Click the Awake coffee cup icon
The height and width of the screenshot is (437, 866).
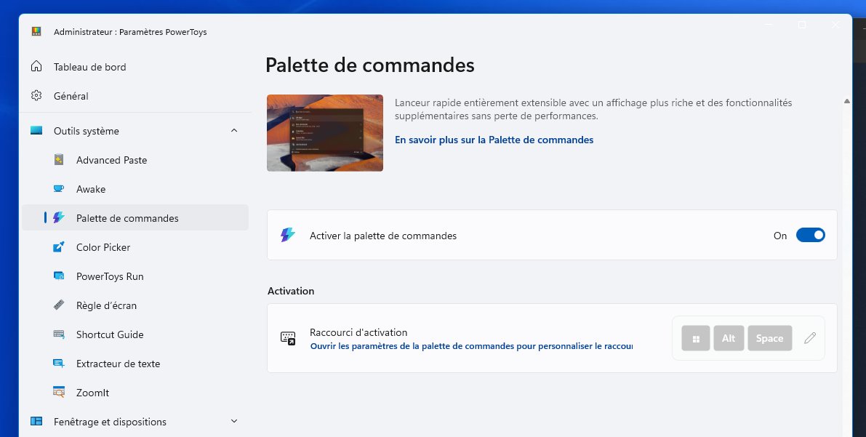[x=59, y=189]
